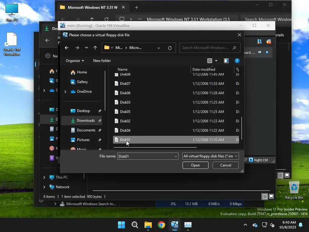The height and width of the screenshot is (232, 309).
Task: Go up one folder level in dialog
Action: click(x=95, y=48)
